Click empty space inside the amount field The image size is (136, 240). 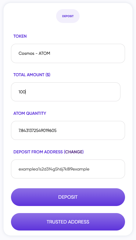tap(76, 92)
